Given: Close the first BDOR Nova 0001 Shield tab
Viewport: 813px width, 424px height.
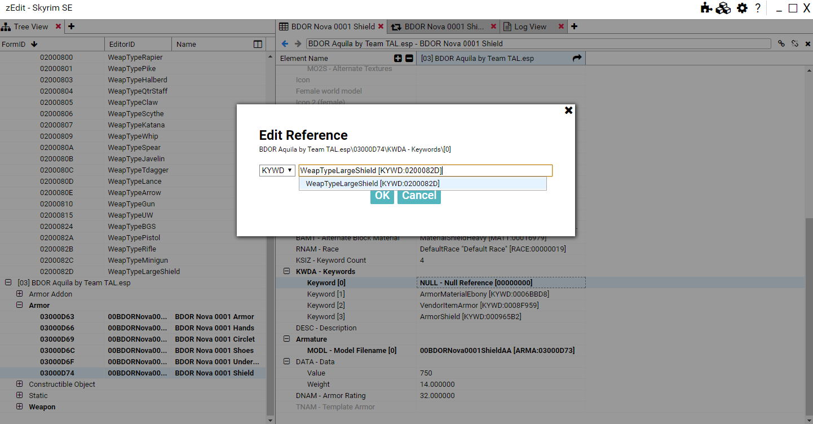Looking at the screenshot, I should click(381, 26).
